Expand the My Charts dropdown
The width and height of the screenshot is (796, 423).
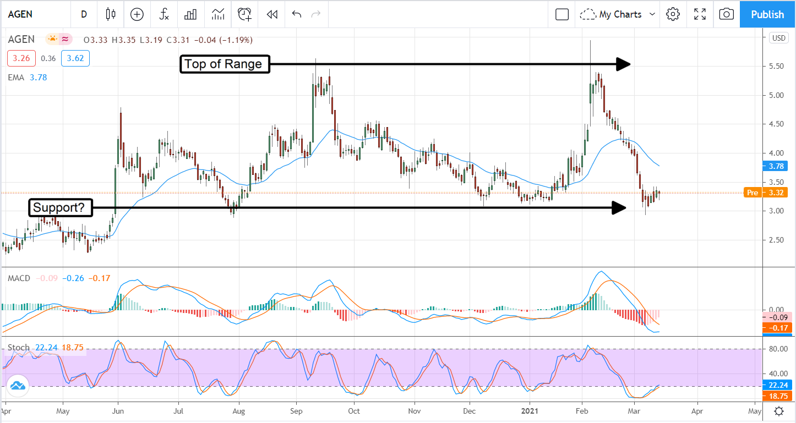coord(619,14)
